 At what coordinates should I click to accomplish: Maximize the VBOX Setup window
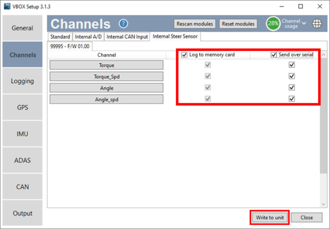(x=301, y=6)
